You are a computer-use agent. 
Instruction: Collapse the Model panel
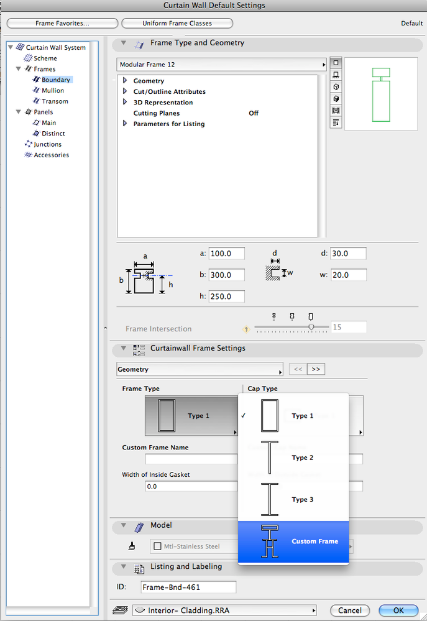124,525
